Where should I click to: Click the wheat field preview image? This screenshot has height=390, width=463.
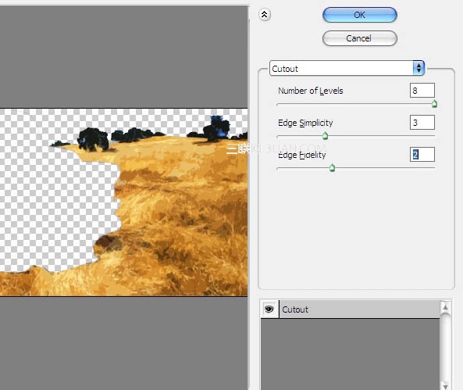(x=123, y=202)
